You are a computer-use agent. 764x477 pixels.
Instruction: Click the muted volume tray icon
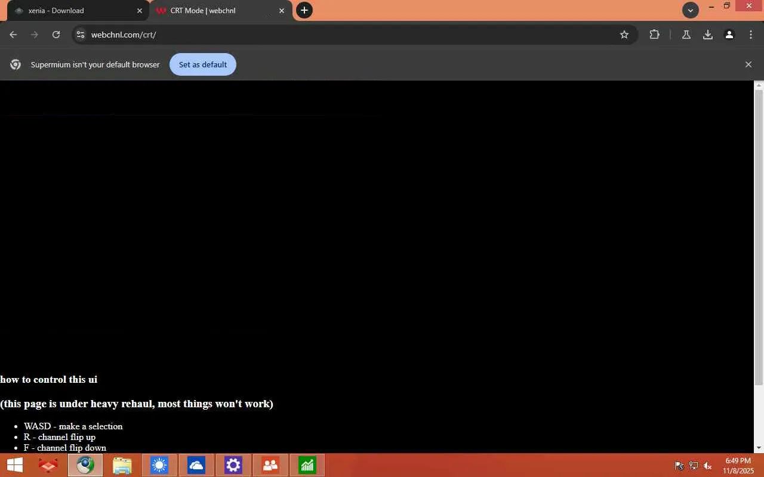point(708,466)
